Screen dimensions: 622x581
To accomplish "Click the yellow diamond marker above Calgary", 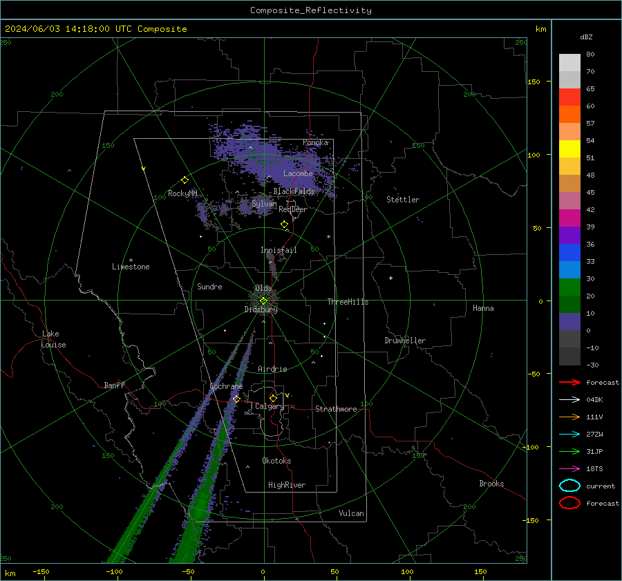I will (273, 398).
